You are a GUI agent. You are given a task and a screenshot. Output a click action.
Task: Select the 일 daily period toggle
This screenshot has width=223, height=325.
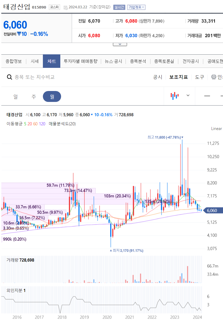(x=16, y=96)
